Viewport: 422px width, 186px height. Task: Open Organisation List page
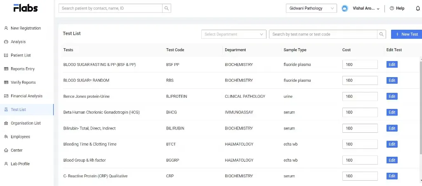pyautogui.click(x=27, y=123)
